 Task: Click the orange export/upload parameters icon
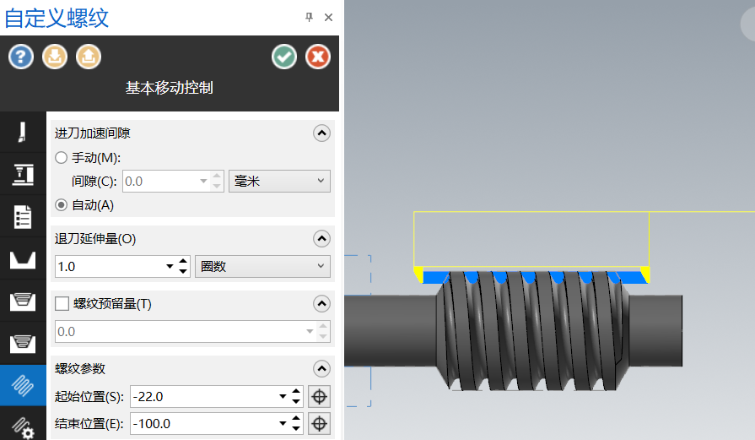(89, 57)
